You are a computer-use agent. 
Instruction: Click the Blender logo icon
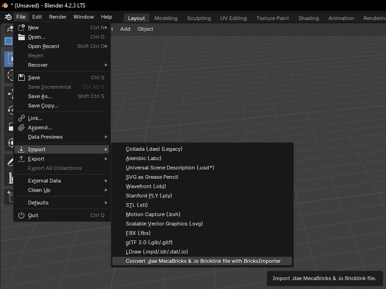[x=7, y=17]
